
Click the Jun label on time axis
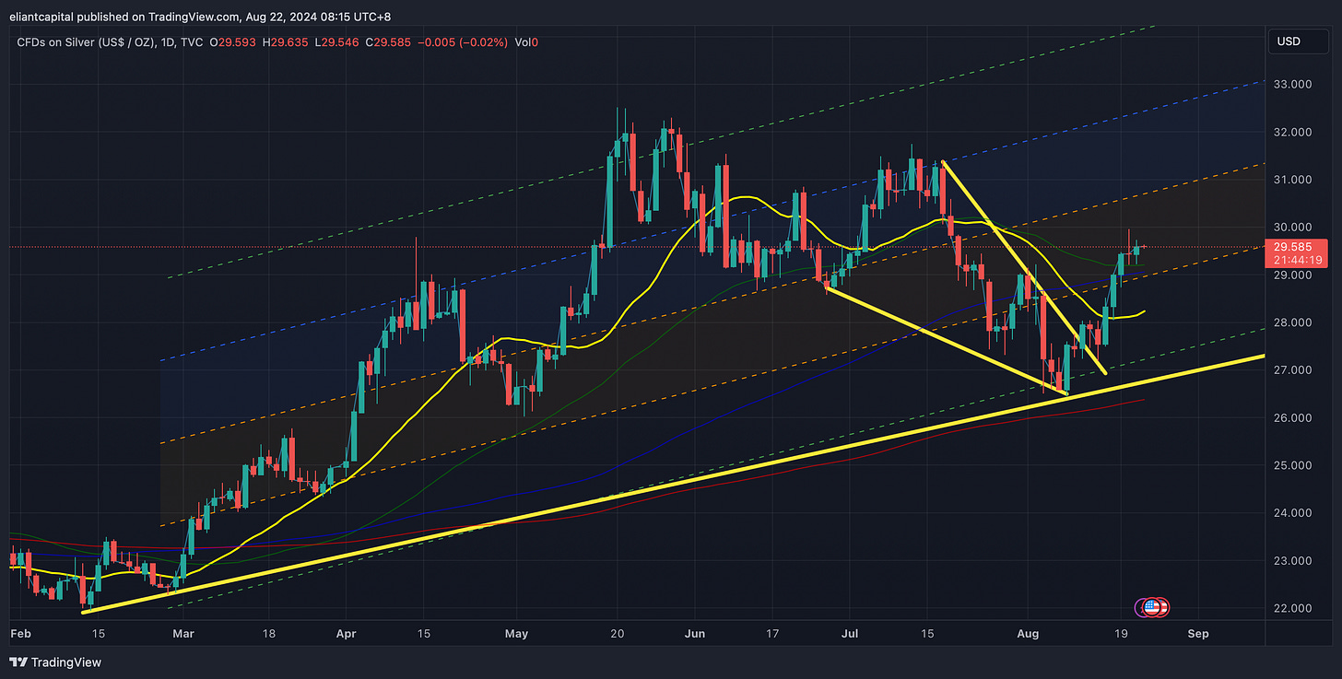[696, 634]
